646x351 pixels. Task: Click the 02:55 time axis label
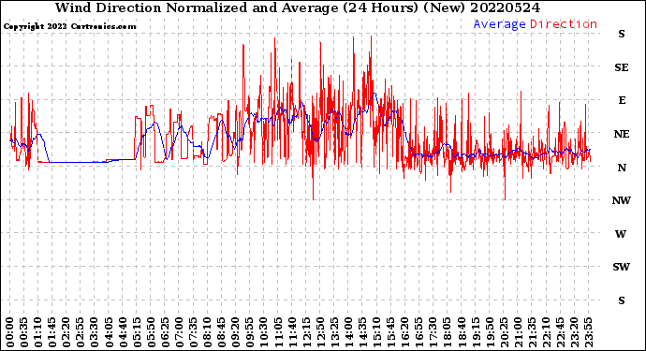(x=80, y=332)
